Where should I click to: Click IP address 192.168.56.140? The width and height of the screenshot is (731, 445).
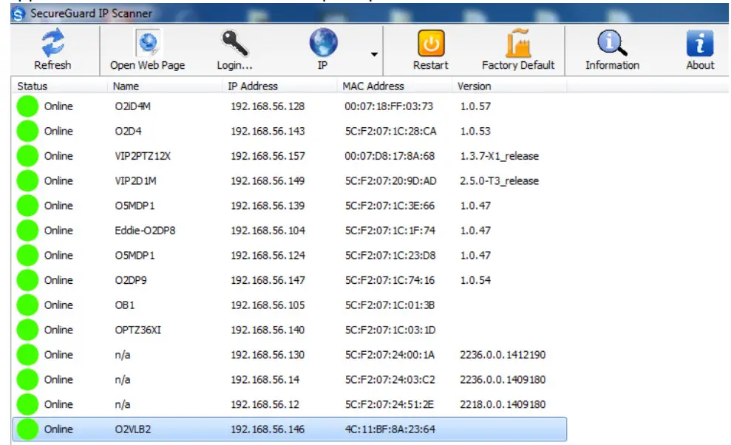coord(268,330)
